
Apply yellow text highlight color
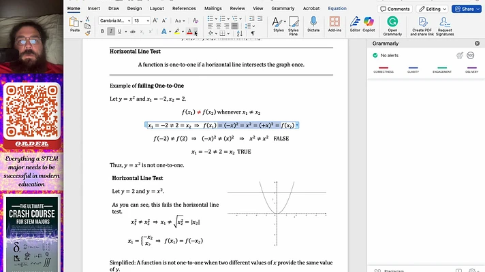[x=177, y=31]
